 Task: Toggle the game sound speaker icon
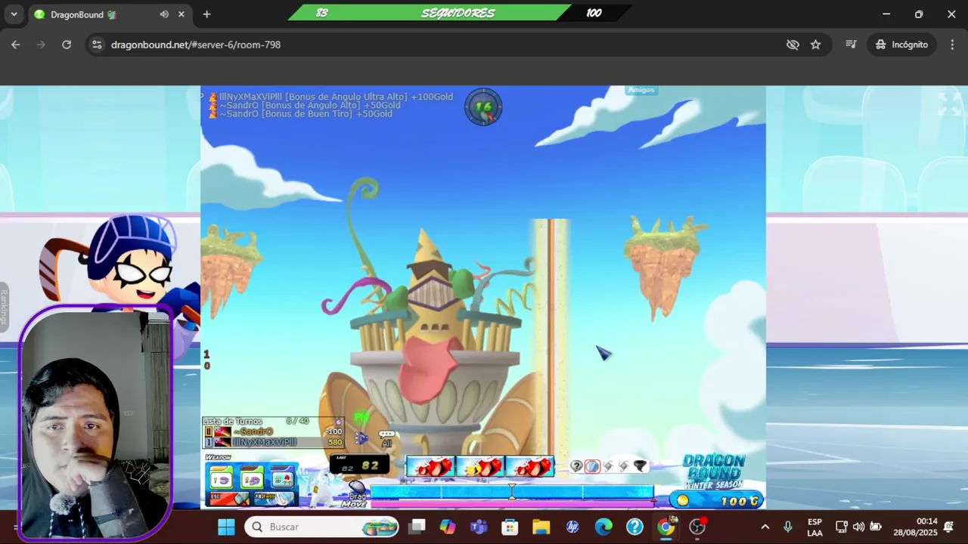361,438
